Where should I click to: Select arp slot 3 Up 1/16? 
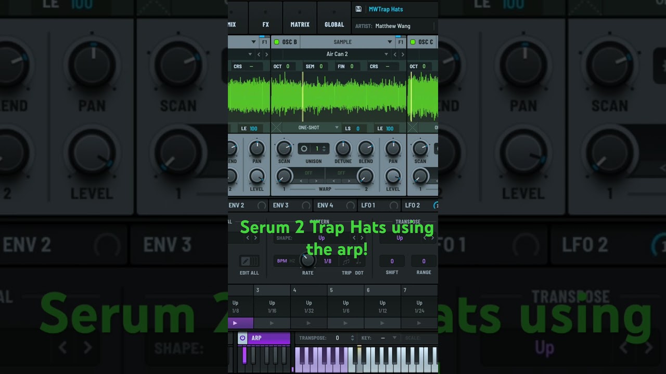(272, 306)
